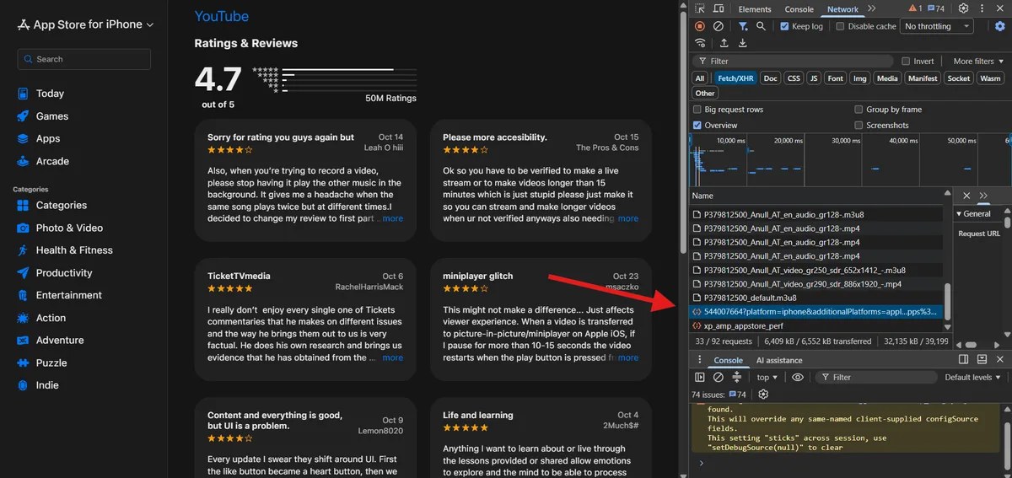
Task: Select the drawer Console tab
Action: pyautogui.click(x=729, y=360)
